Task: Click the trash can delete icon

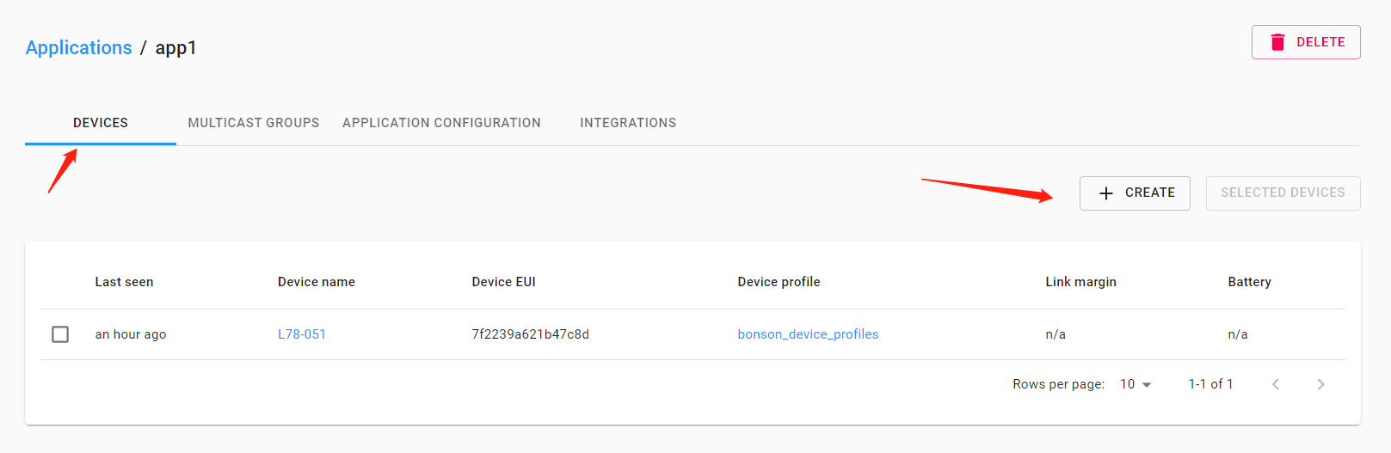Action: click(1277, 42)
